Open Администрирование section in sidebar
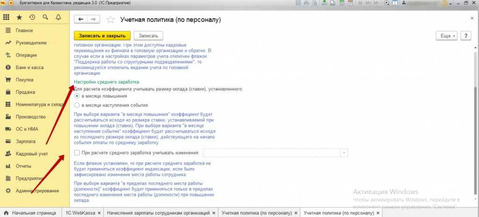479x217 pixels. (35, 191)
